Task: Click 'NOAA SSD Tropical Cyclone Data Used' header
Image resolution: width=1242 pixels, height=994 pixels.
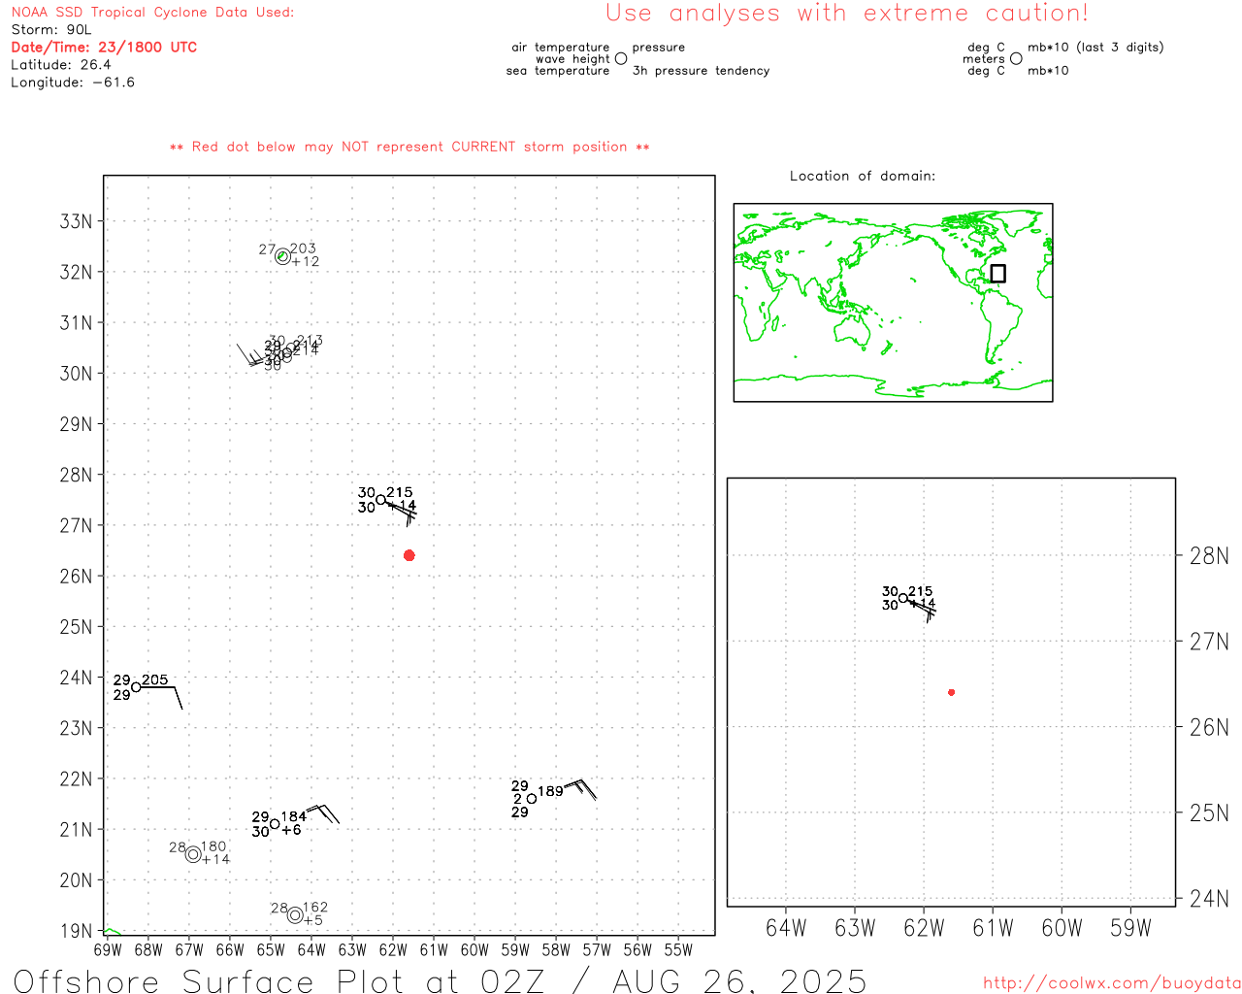Action: coord(152,13)
